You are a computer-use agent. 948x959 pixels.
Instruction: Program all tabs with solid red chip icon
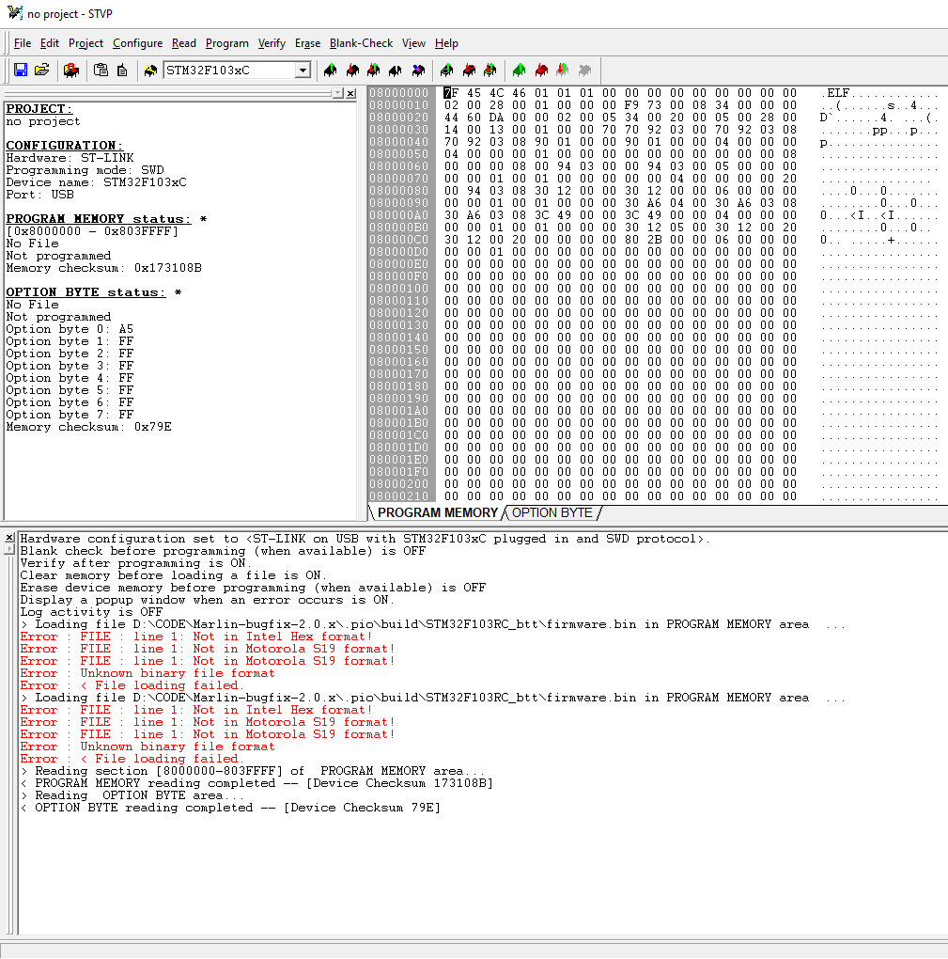tap(541, 71)
